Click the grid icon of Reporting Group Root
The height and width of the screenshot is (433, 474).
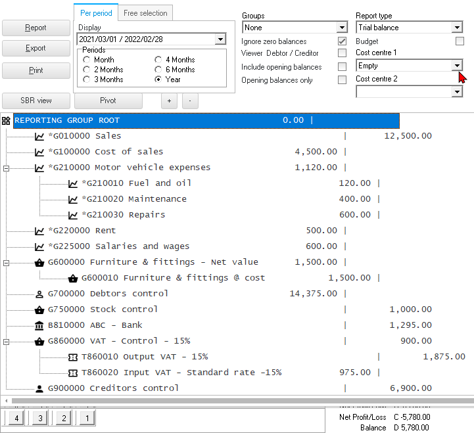6,120
